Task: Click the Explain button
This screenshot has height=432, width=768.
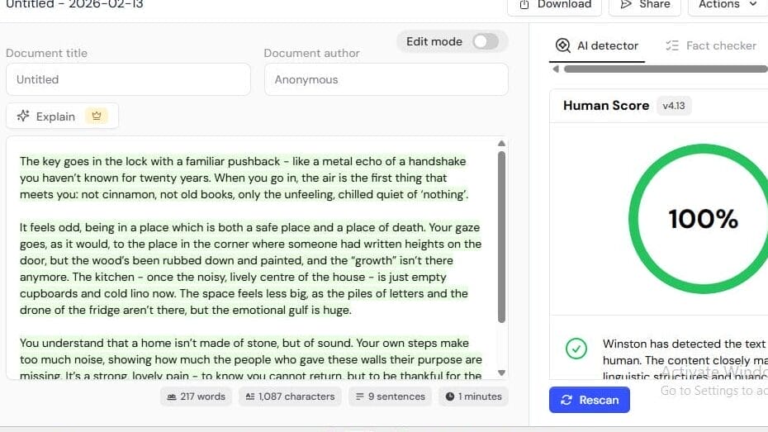Action: [62, 116]
